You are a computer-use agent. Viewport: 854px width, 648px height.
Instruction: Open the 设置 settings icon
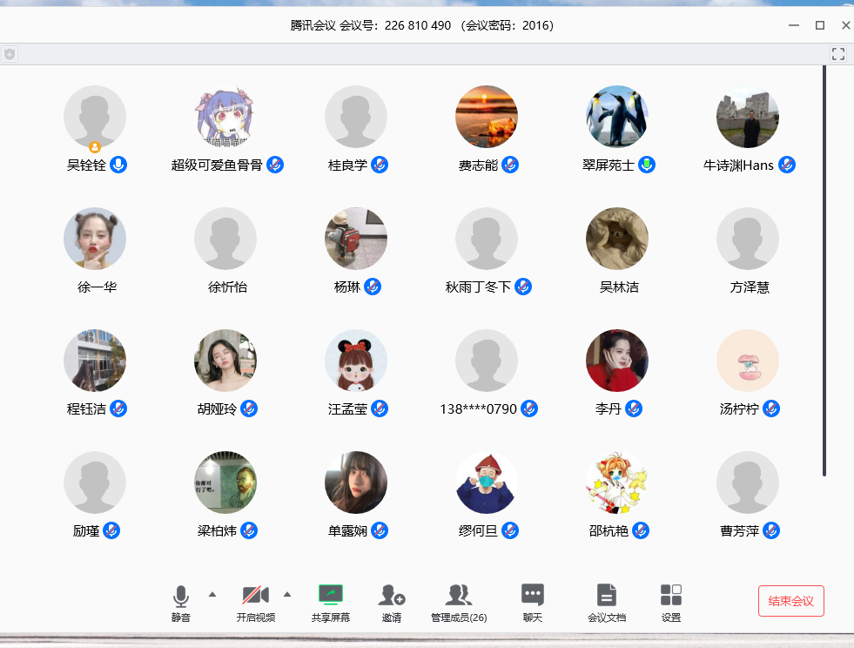pyautogui.click(x=671, y=595)
